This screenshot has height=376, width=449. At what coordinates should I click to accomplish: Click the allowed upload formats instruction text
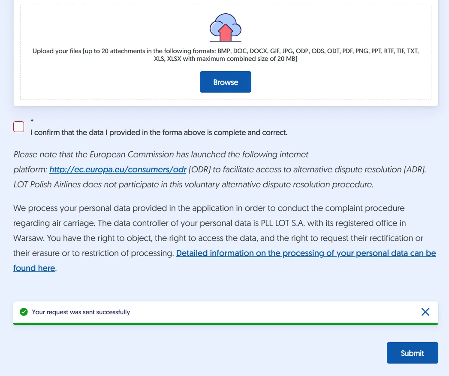tap(226, 55)
